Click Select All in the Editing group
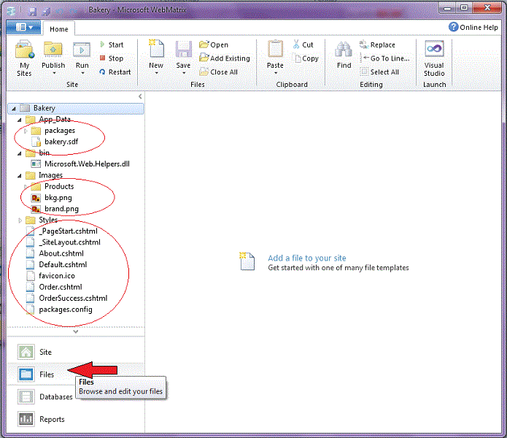The height and width of the screenshot is (438, 507). pos(379,72)
